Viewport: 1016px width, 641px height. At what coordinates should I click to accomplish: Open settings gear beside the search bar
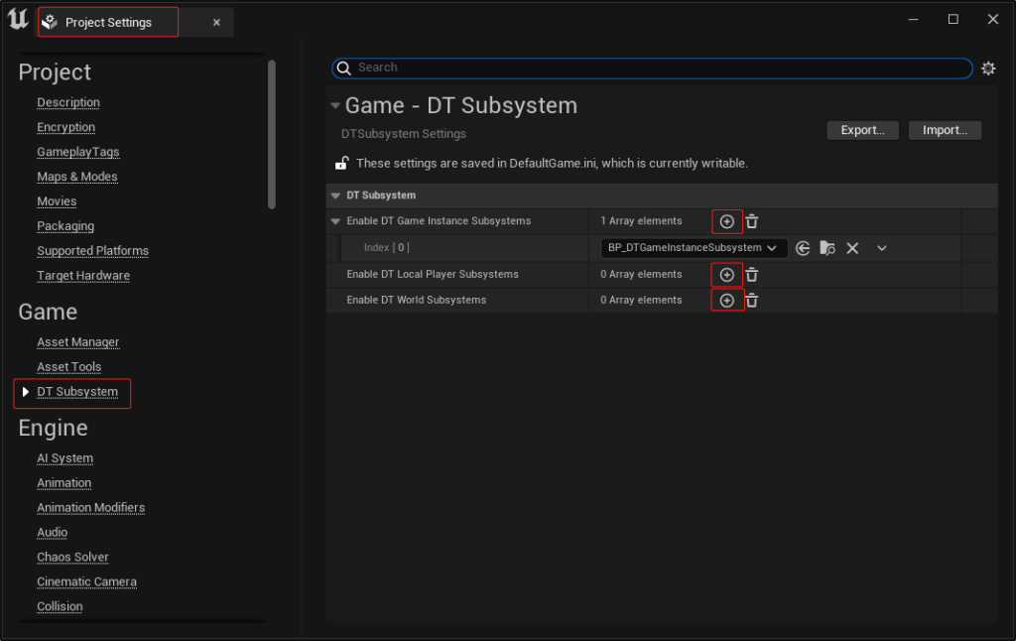[x=988, y=67]
